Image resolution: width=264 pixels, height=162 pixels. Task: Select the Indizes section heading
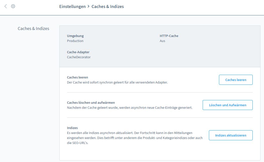point(72,128)
